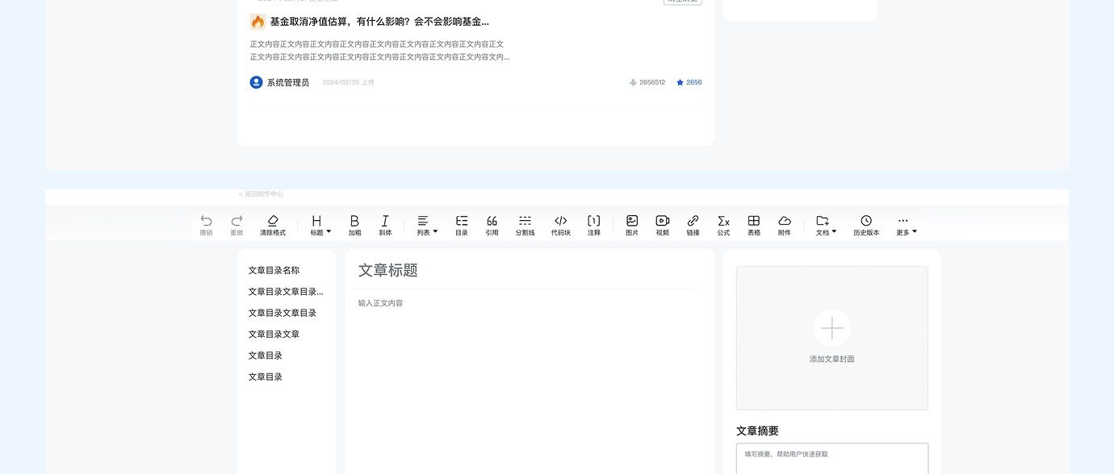1114x474 pixels.
Task: Click the 更多 three-dots icon
Action: pos(903,220)
